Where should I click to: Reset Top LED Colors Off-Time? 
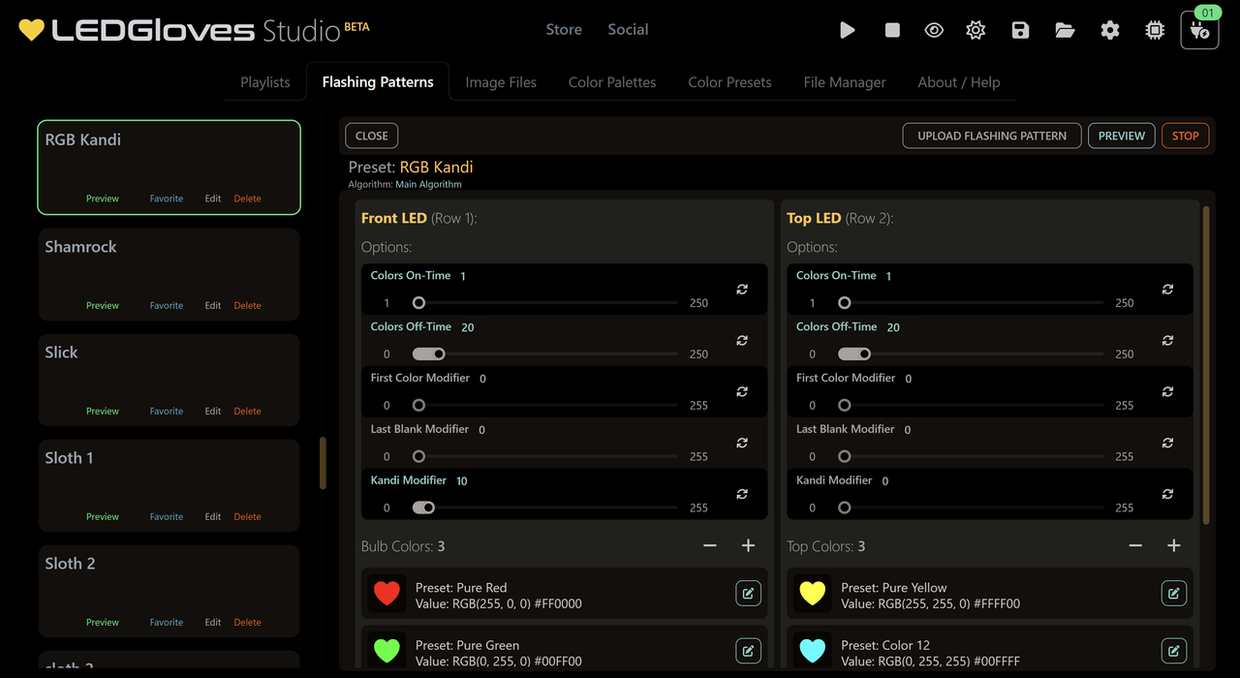pyautogui.click(x=1167, y=340)
